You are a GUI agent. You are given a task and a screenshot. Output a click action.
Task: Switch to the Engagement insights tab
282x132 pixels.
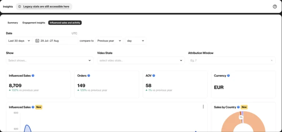34,23
